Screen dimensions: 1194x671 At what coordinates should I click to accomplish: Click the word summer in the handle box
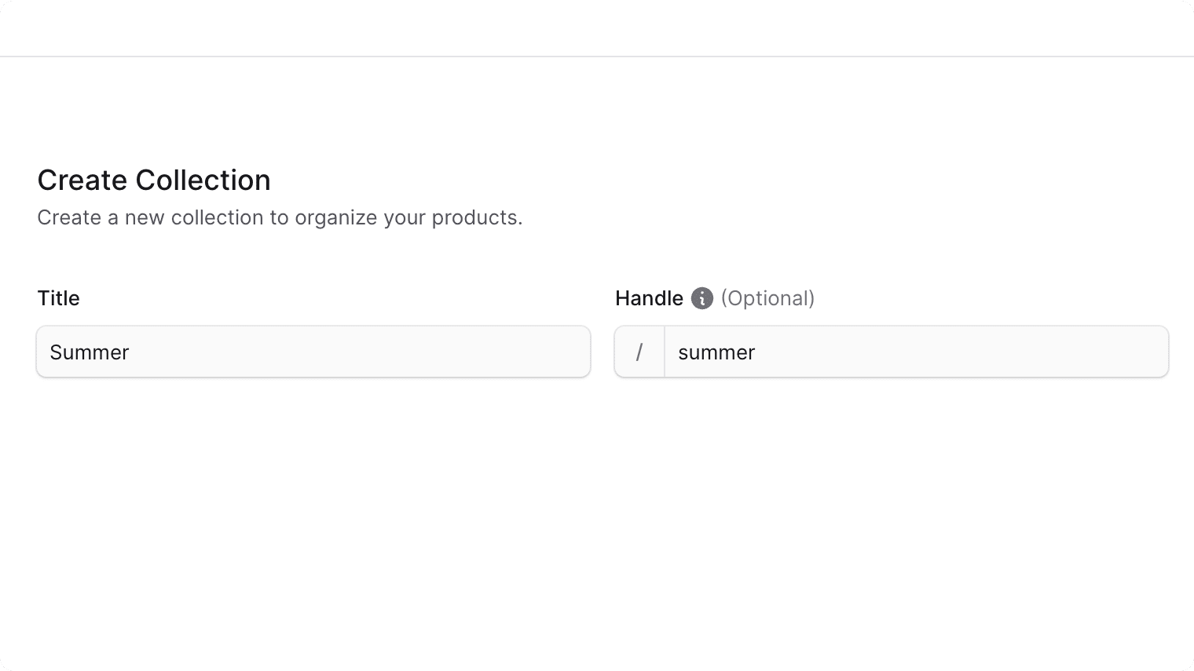[716, 352]
